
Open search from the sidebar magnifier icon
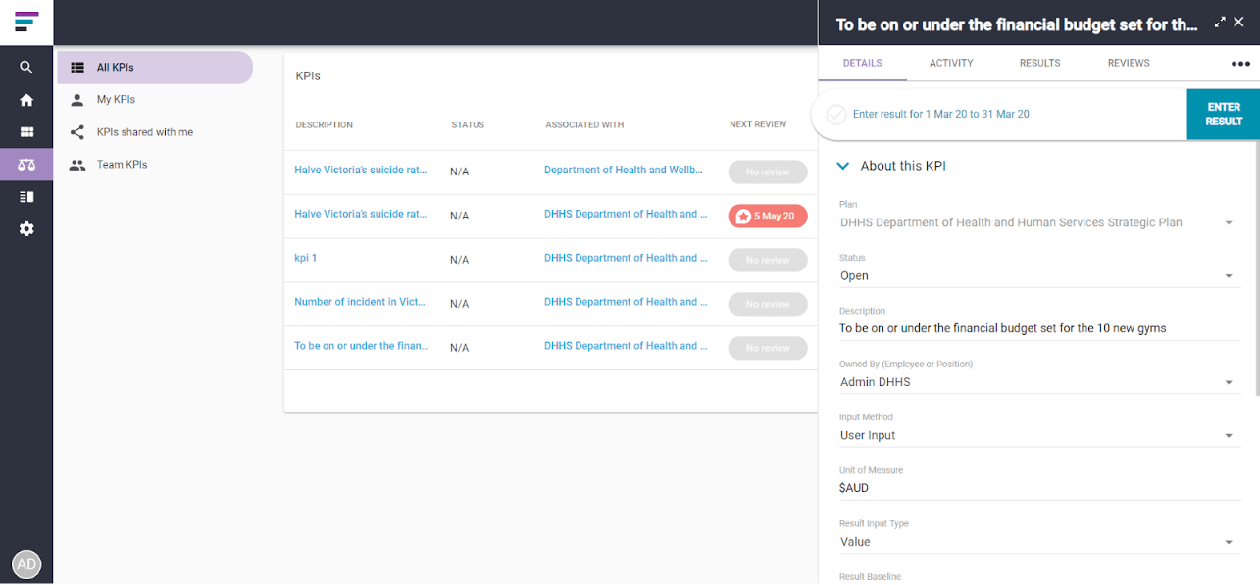click(26, 68)
